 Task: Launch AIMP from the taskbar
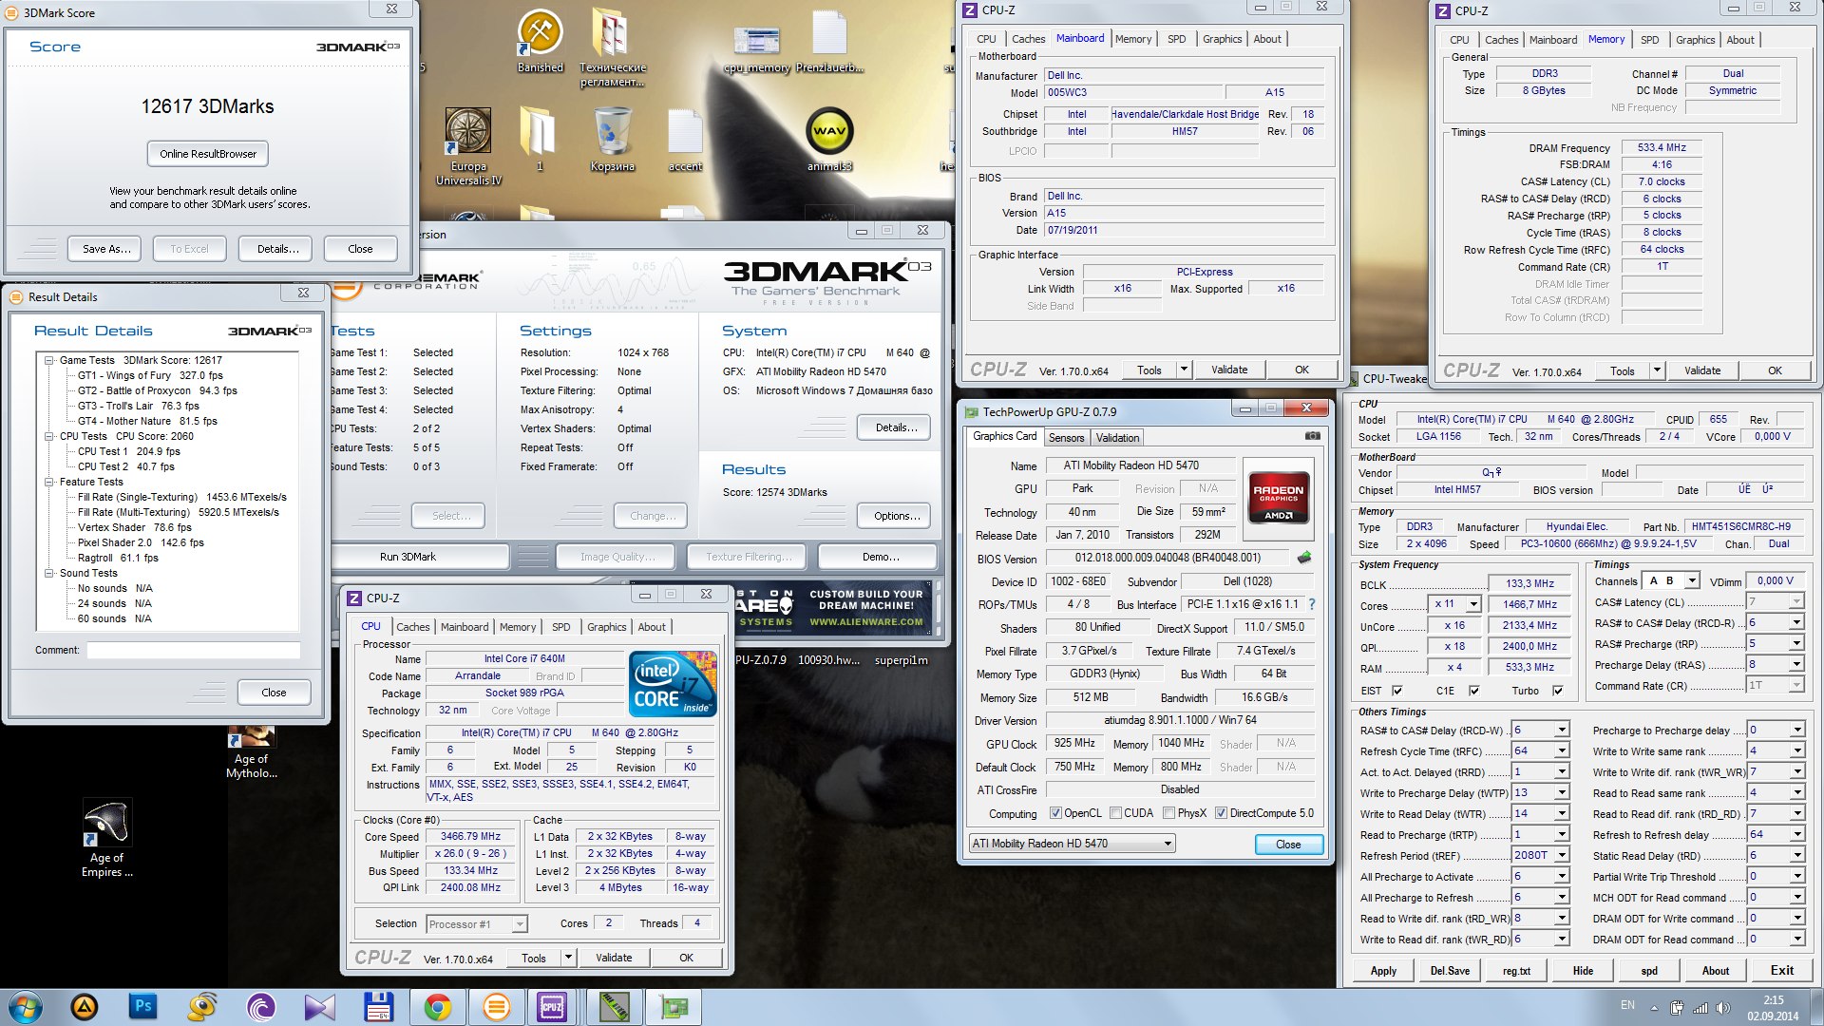click(x=85, y=1006)
